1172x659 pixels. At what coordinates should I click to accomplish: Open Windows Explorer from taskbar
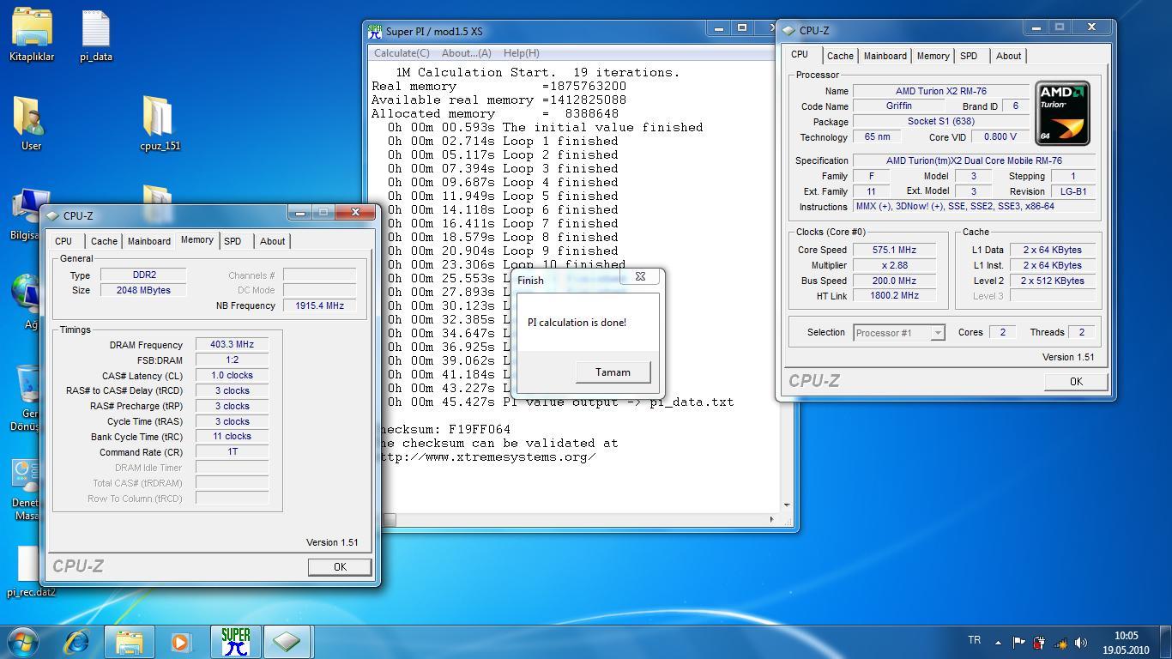click(x=130, y=641)
